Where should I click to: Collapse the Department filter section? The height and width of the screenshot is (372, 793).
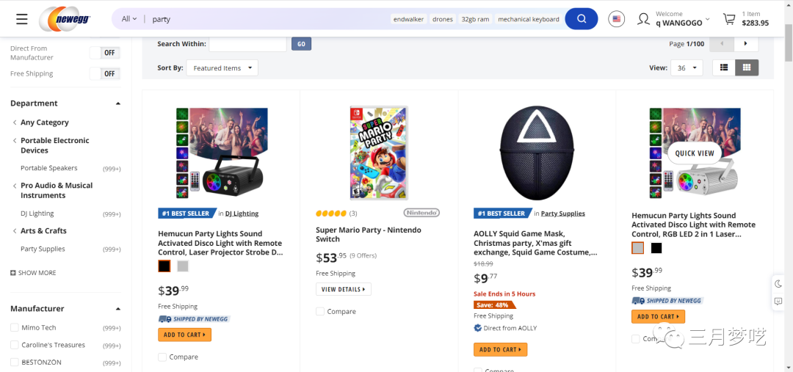[118, 103]
